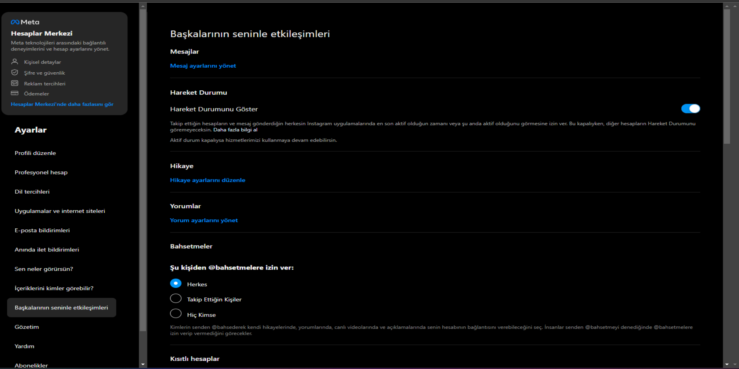Click the sidebar scrollbar down arrow
Viewport: 739px width, 369px height.
point(143,364)
